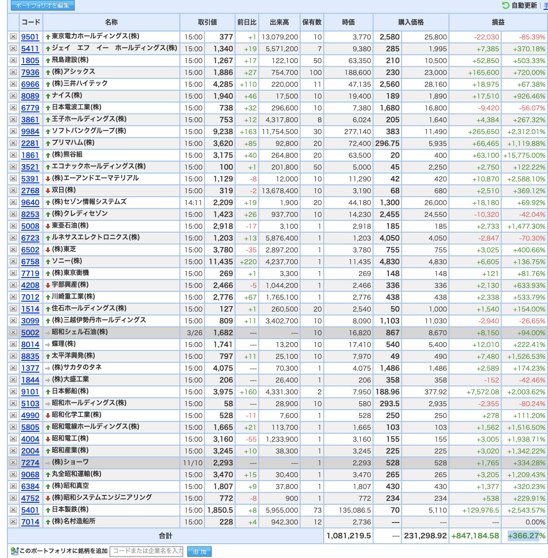The height and width of the screenshot is (558, 548).
Task: Click delete icon beside code 3521
Action: click(13, 167)
